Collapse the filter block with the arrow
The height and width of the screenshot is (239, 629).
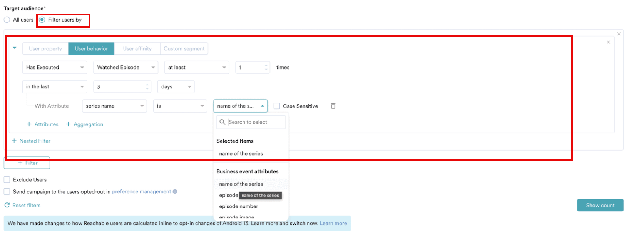15,48
